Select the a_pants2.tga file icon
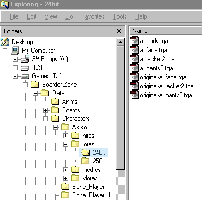The image size is (202, 202). pos(134,68)
